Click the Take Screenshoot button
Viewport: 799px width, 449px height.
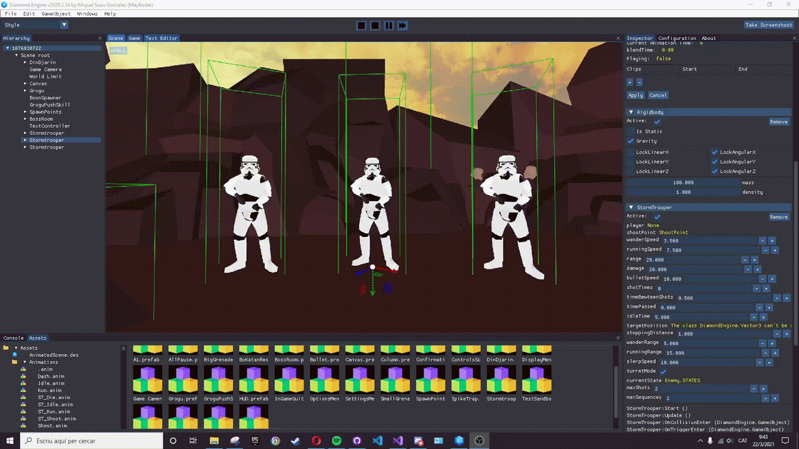(769, 25)
